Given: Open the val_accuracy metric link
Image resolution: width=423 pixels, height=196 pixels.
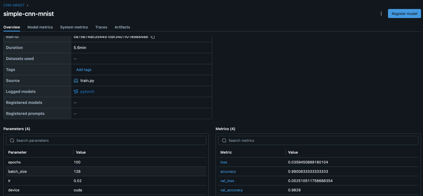Looking at the screenshot, I should point(231,190).
